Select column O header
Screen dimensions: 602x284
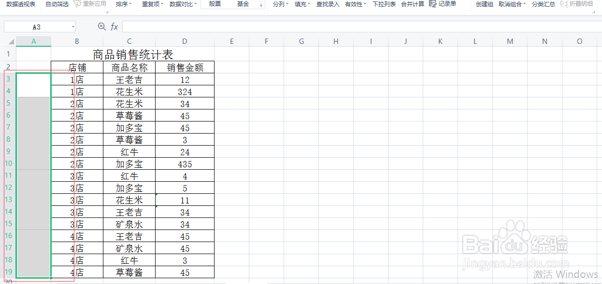pos(580,41)
